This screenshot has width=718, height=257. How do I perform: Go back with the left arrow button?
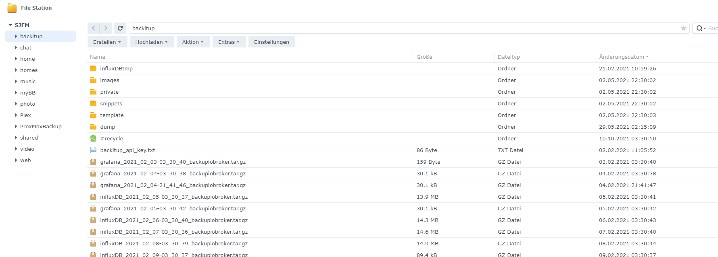[x=94, y=28]
